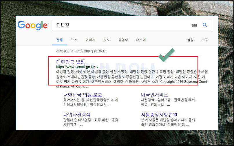Click the search box containing 대법원

tap(132, 25)
